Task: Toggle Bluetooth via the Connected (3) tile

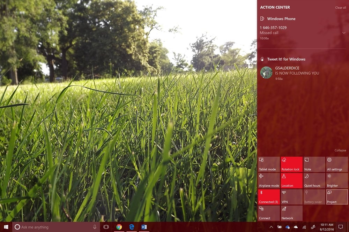Action: click(268, 196)
